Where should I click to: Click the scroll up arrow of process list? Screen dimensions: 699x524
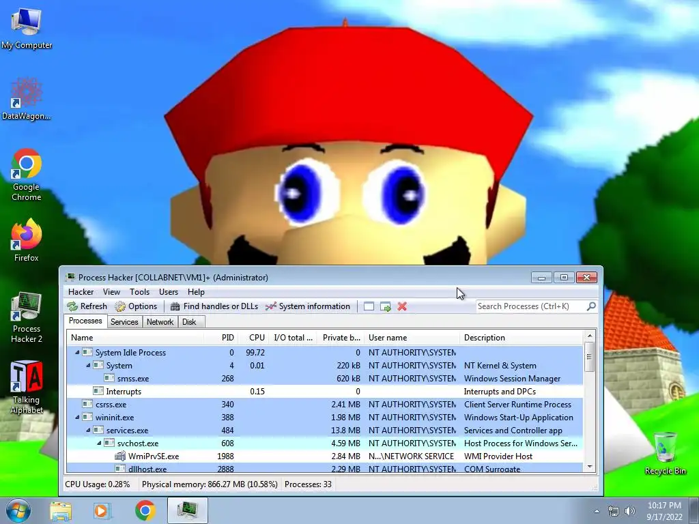[x=589, y=336]
